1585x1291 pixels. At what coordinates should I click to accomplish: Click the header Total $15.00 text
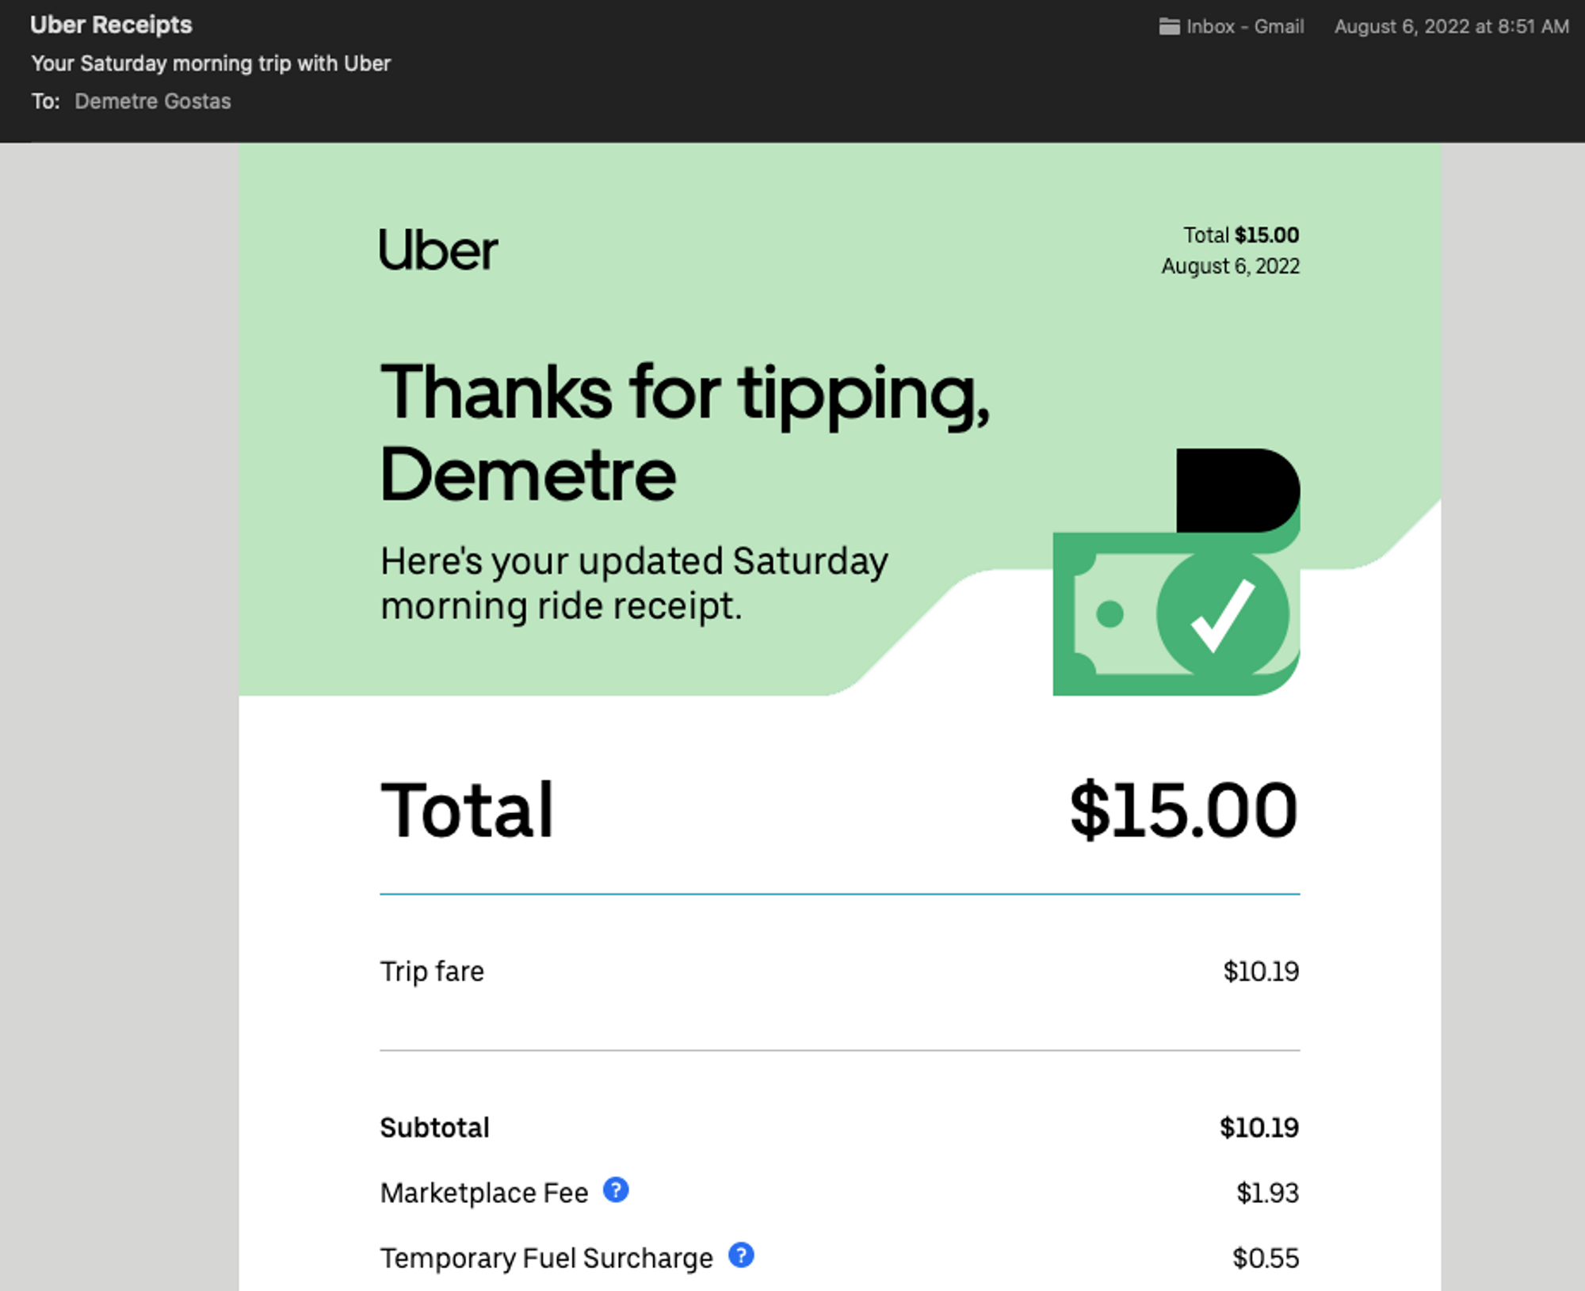(1241, 235)
